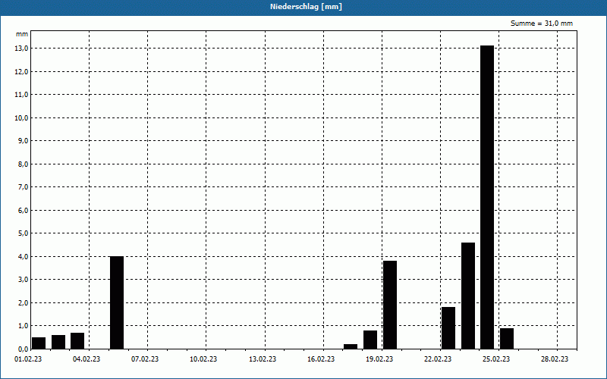This screenshot has height=379, width=607.
Task: Click the 8,0 y-axis label
Action: [23, 164]
